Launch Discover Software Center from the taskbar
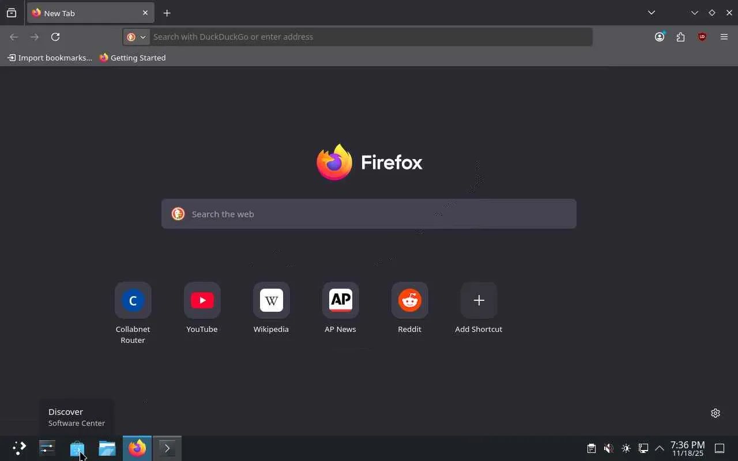 click(77, 448)
